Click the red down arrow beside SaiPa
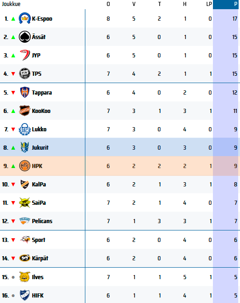The image size is (240, 303). 13,203
